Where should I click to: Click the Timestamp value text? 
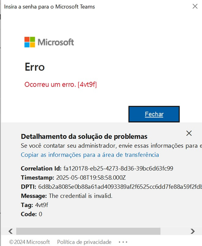tap(91, 178)
